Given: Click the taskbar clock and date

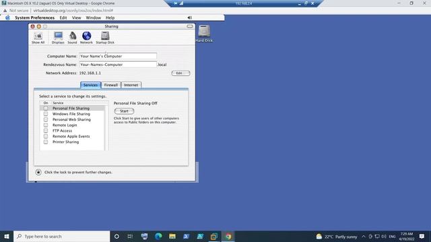Looking at the screenshot, I should 407,236.
